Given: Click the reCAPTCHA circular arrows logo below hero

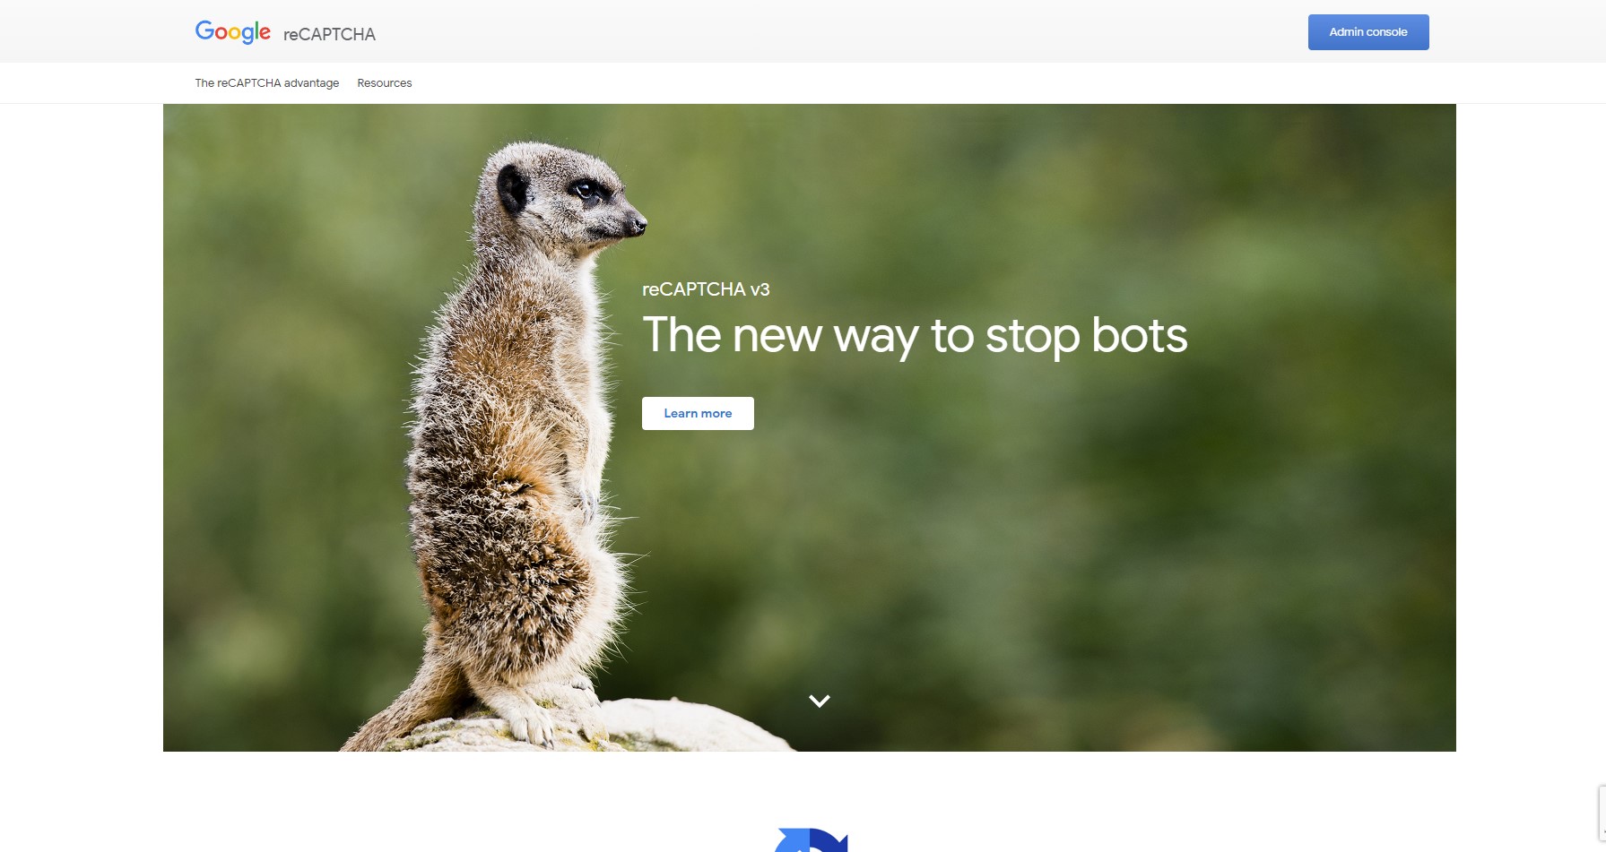Looking at the screenshot, I should [x=811, y=840].
